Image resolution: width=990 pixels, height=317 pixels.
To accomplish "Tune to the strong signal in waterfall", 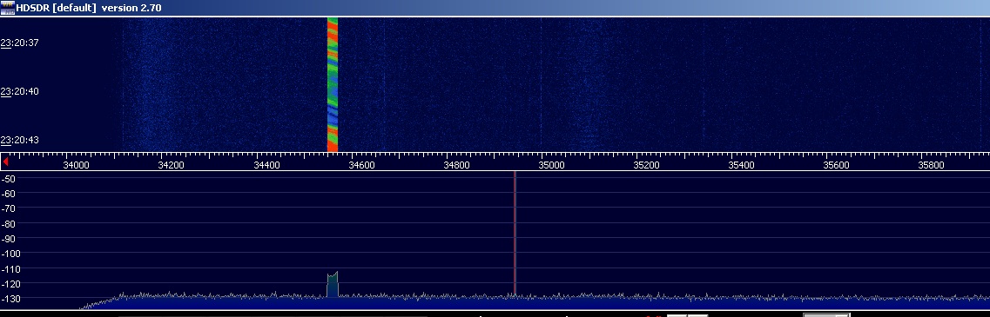I will 333,84.
